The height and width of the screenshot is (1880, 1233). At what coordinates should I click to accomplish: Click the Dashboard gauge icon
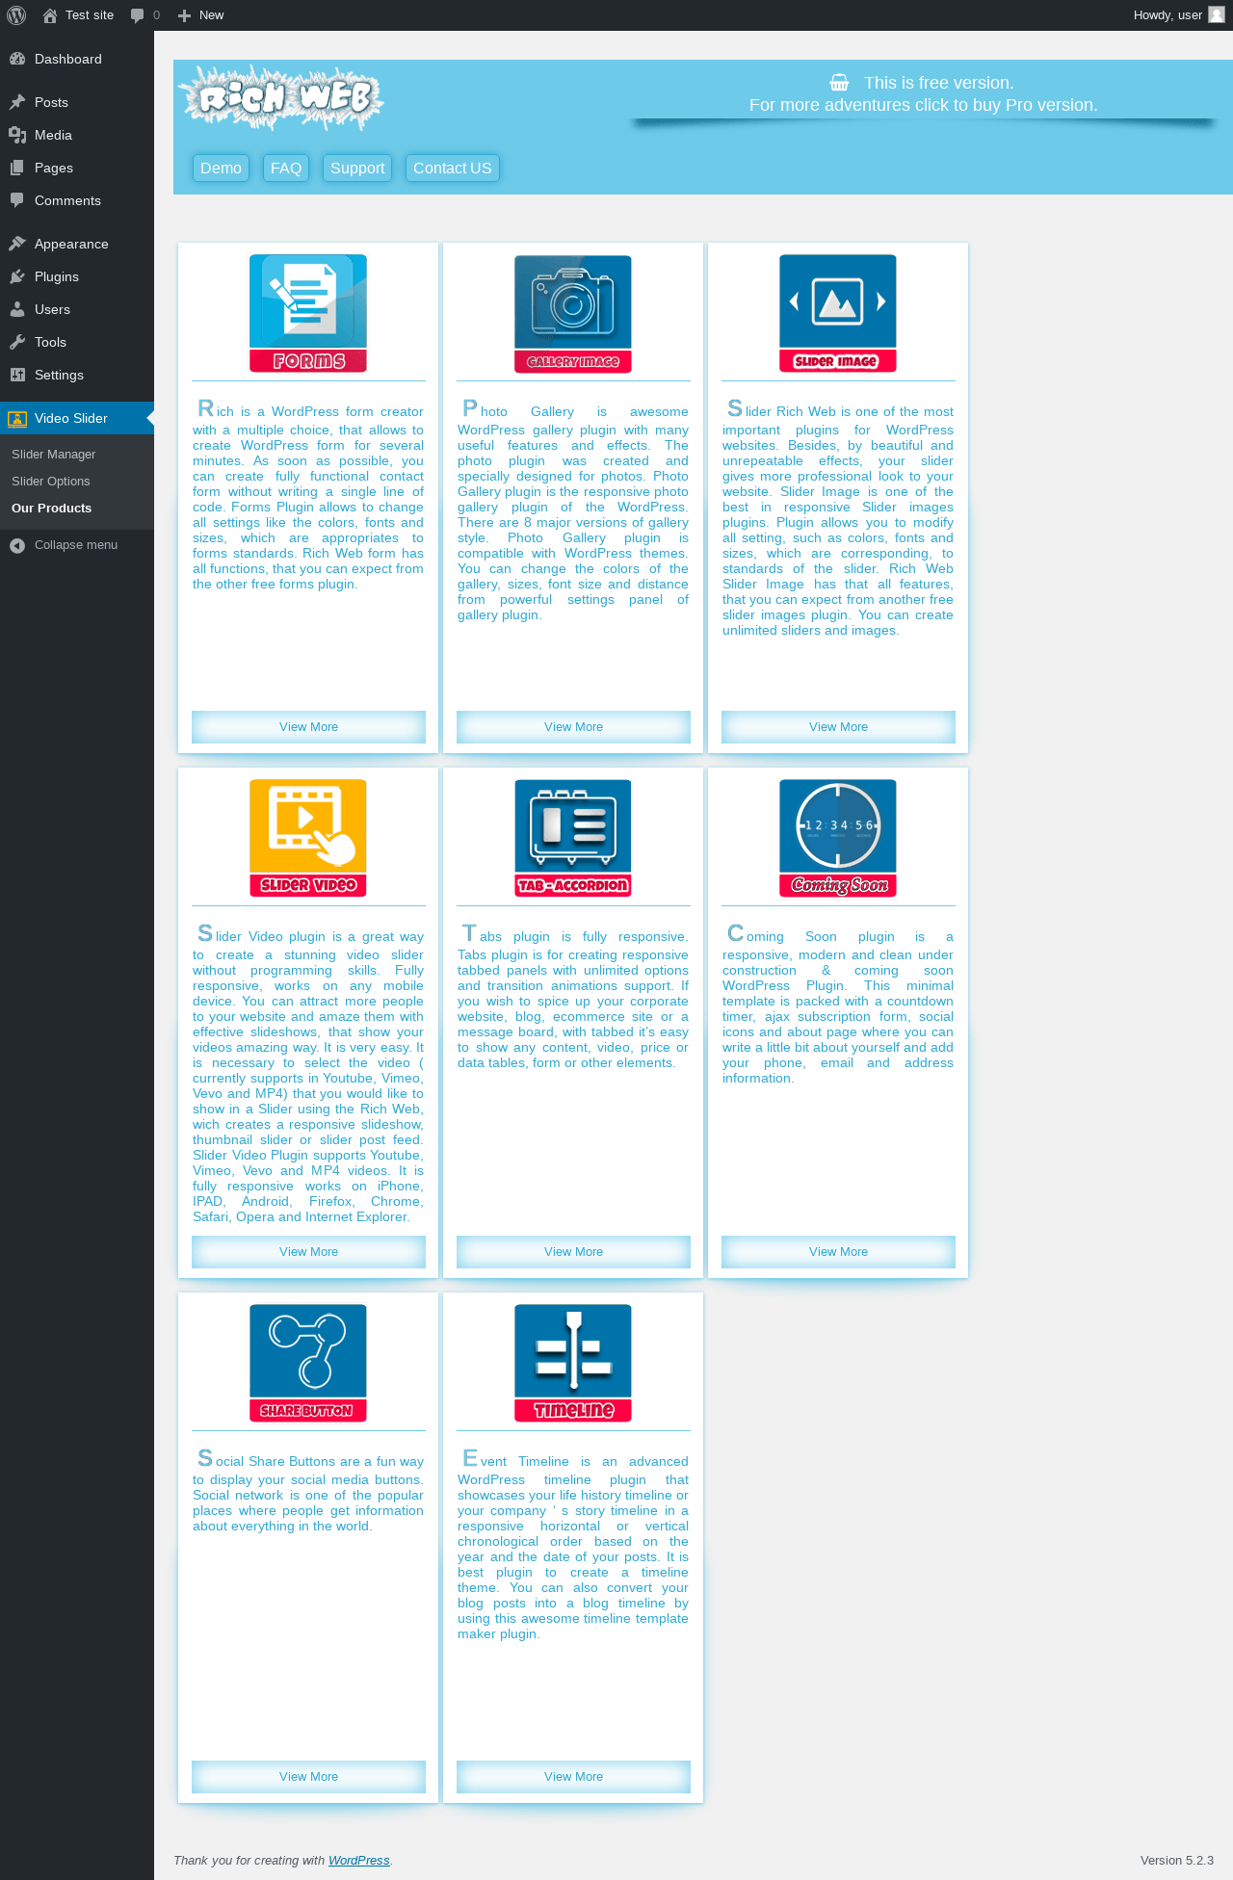point(17,59)
